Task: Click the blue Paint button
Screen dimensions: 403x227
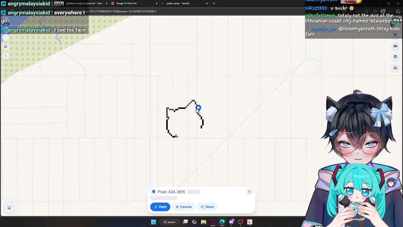Action: (x=160, y=207)
